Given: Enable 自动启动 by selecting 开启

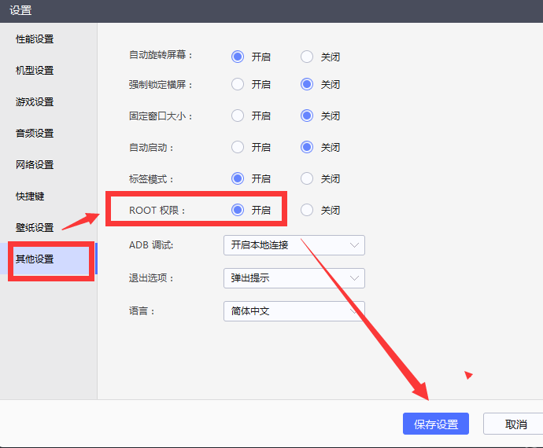Looking at the screenshot, I should coord(238,147).
